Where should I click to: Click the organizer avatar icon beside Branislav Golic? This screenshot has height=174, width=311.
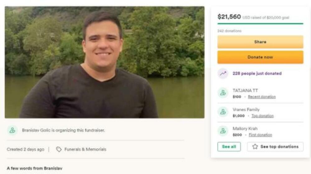[x=12, y=130]
